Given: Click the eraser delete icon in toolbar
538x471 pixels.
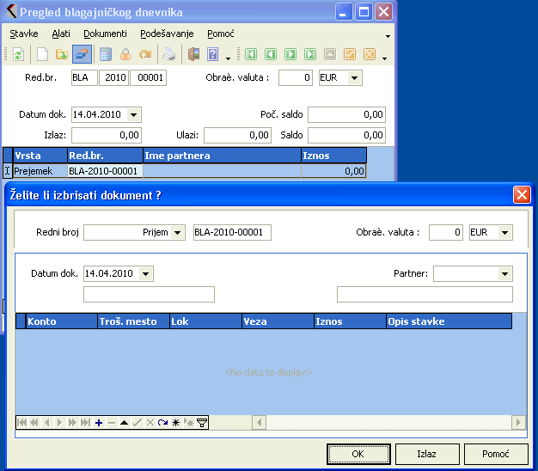Looking at the screenshot, I should (x=83, y=55).
